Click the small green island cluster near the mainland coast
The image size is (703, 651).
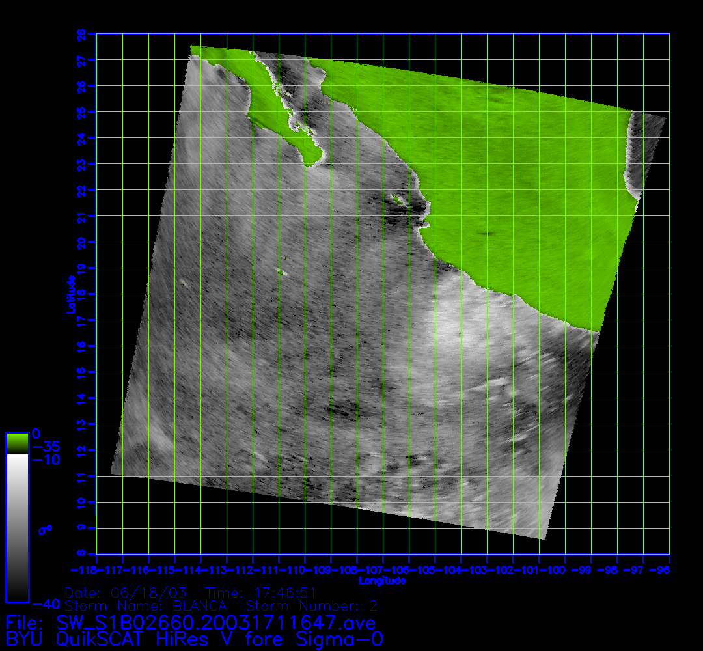click(x=396, y=201)
